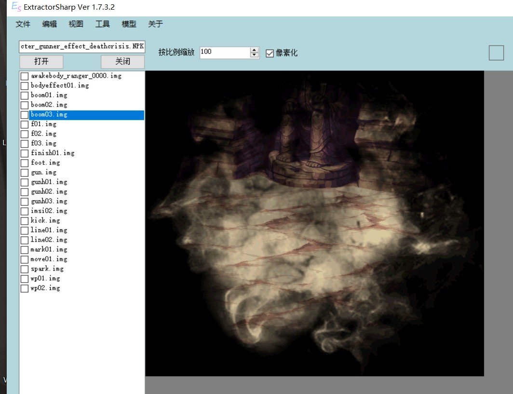Image resolution: width=513 pixels, height=394 pixels.
Task: Select the mark01.img entry
Action: [49, 250]
